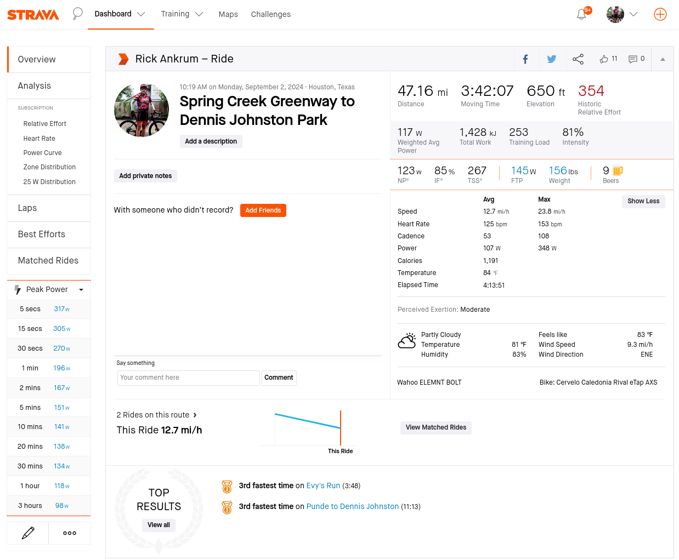679x560 pixels.
Task: Click View Matched Rides button
Action: (436, 427)
